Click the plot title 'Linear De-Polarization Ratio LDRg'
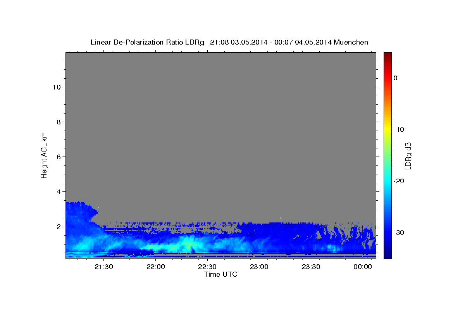The height and width of the screenshot is (310, 465). [x=147, y=42]
